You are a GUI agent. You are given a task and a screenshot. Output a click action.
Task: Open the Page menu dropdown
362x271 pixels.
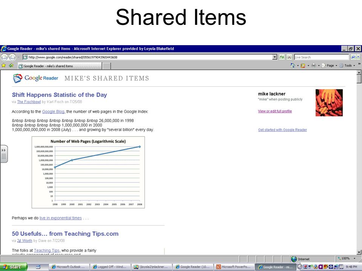click(x=330, y=65)
